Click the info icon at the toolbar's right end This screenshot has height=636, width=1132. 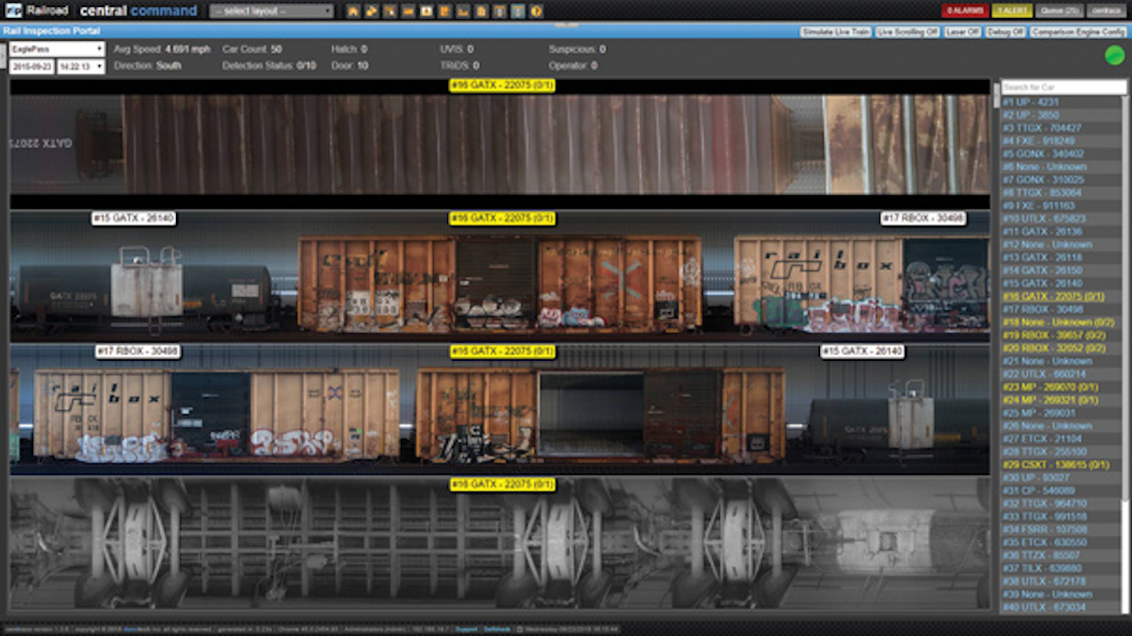point(537,11)
